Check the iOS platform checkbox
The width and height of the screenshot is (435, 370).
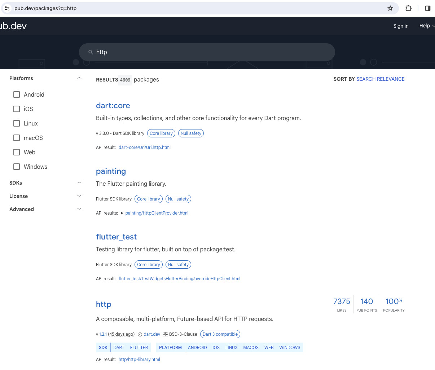[17, 109]
